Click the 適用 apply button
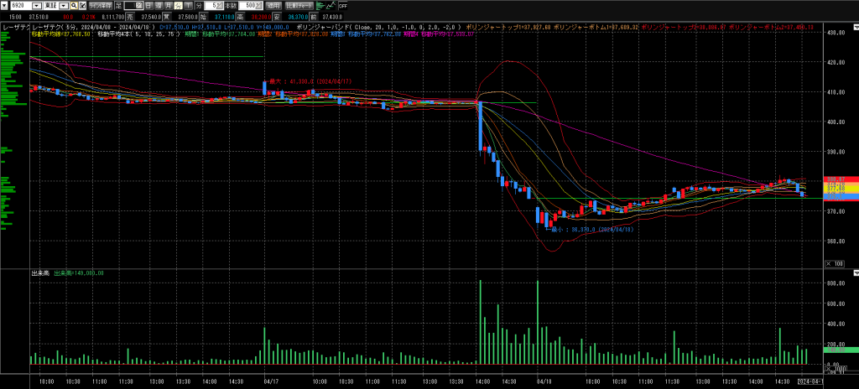The image size is (859, 389). pyautogui.click(x=274, y=5)
